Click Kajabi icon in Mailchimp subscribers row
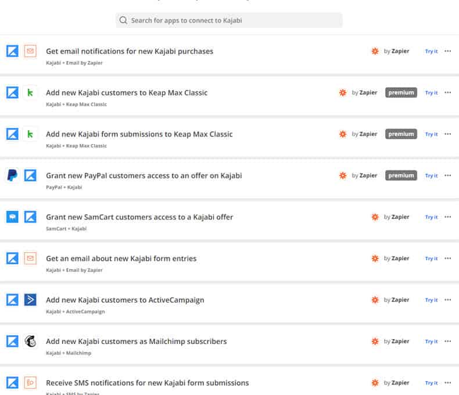The height and width of the screenshot is (395, 459). [x=12, y=341]
